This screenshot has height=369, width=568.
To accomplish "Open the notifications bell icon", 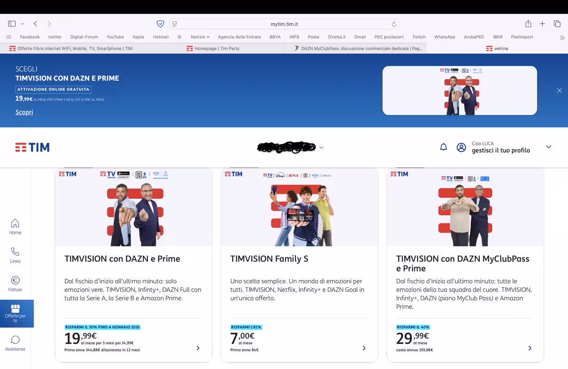I will coord(443,147).
